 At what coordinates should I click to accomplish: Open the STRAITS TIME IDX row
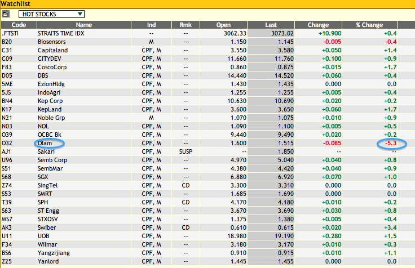[60, 33]
